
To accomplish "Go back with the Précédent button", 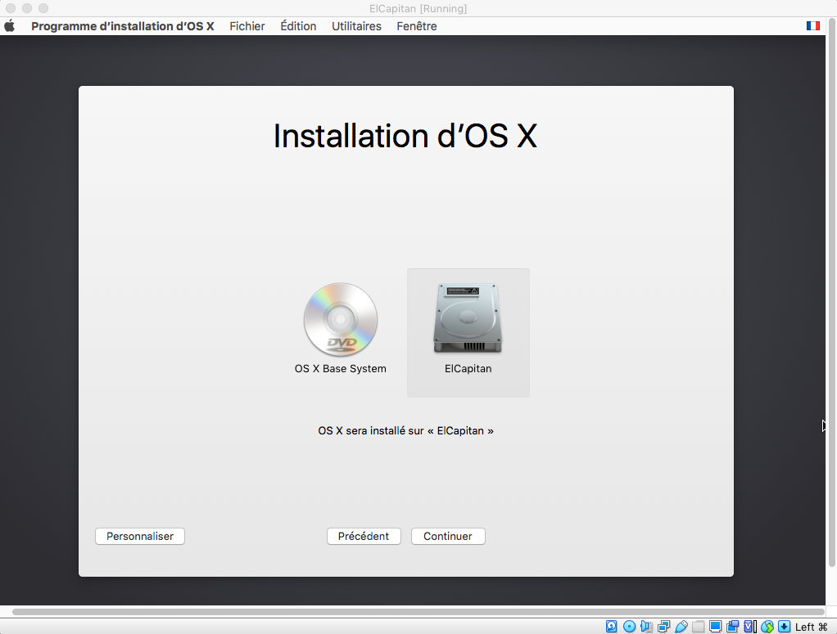I will point(364,536).
